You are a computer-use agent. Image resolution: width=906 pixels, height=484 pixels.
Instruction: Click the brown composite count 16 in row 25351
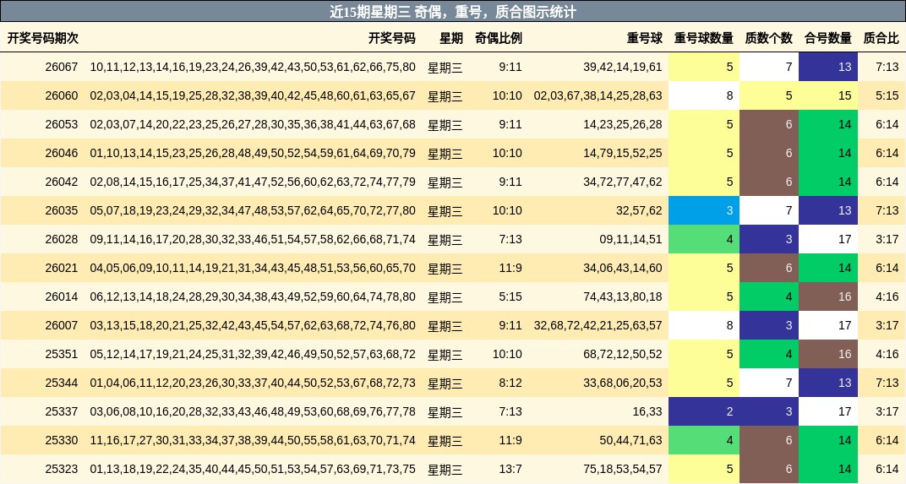[828, 354]
